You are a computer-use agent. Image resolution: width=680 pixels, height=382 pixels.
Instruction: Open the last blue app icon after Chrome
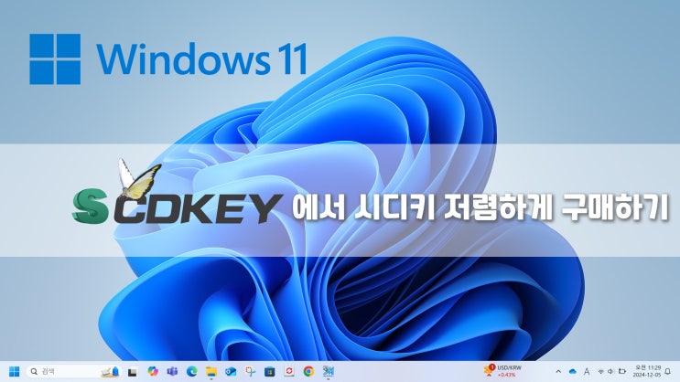[x=329, y=372]
